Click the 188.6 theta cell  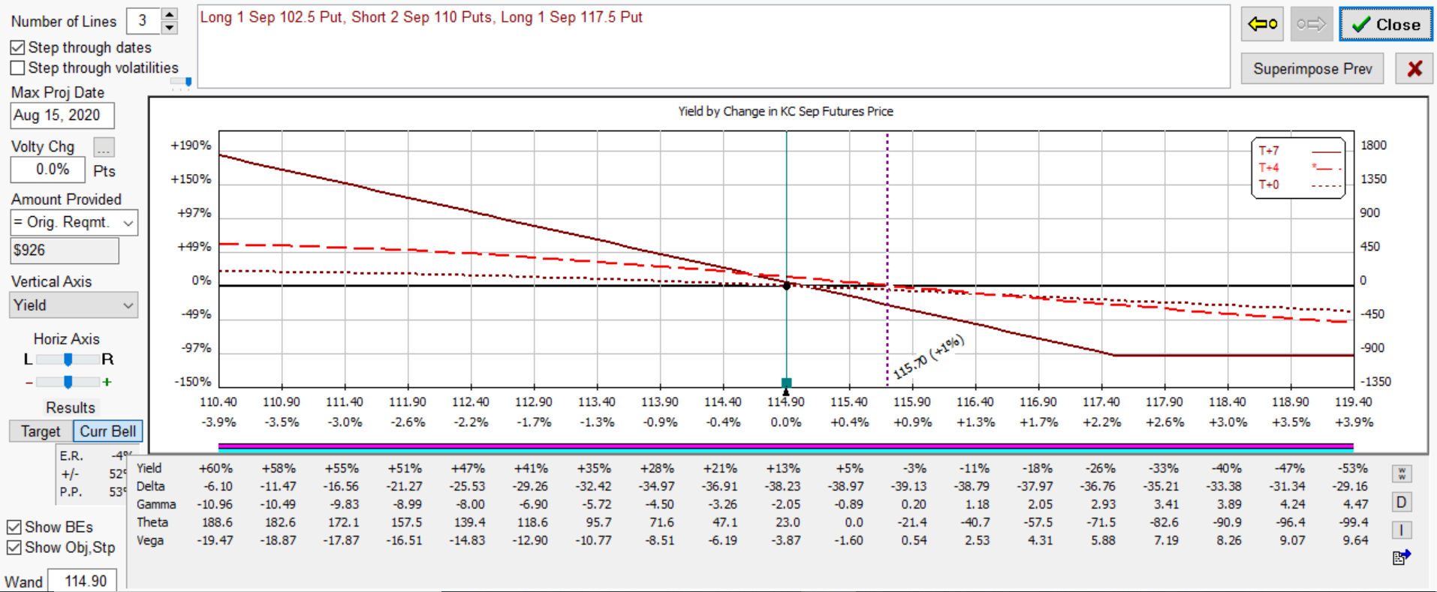[x=218, y=522]
